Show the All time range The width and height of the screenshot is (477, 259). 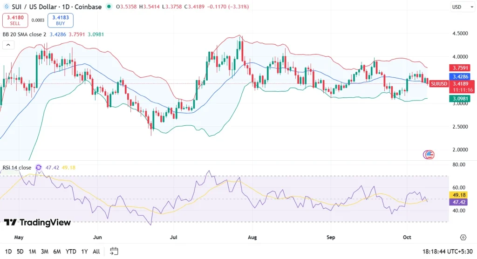tap(96, 251)
